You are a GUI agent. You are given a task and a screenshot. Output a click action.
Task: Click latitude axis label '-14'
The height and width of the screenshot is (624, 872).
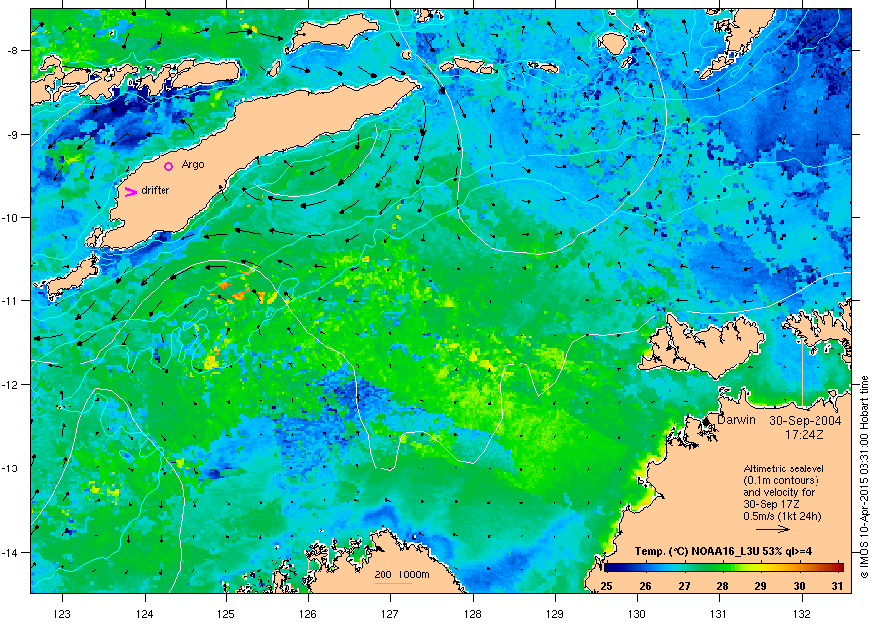point(10,553)
